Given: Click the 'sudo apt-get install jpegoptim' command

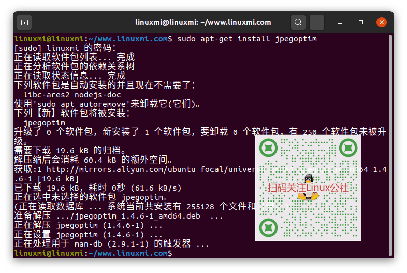Looking at the screenshot, I should 247,39.
